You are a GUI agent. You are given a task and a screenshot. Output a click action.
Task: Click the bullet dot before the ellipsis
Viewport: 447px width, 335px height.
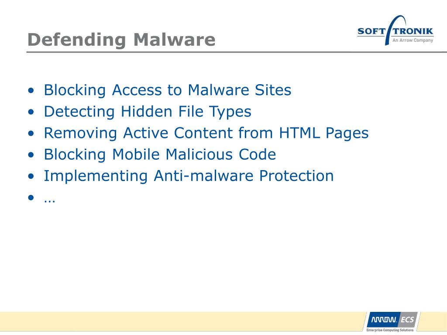click(31, 198)
